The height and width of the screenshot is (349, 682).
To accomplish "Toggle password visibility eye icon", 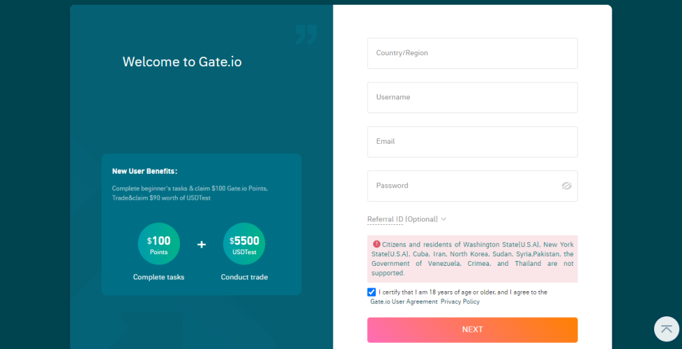I will tap(566, 185).
